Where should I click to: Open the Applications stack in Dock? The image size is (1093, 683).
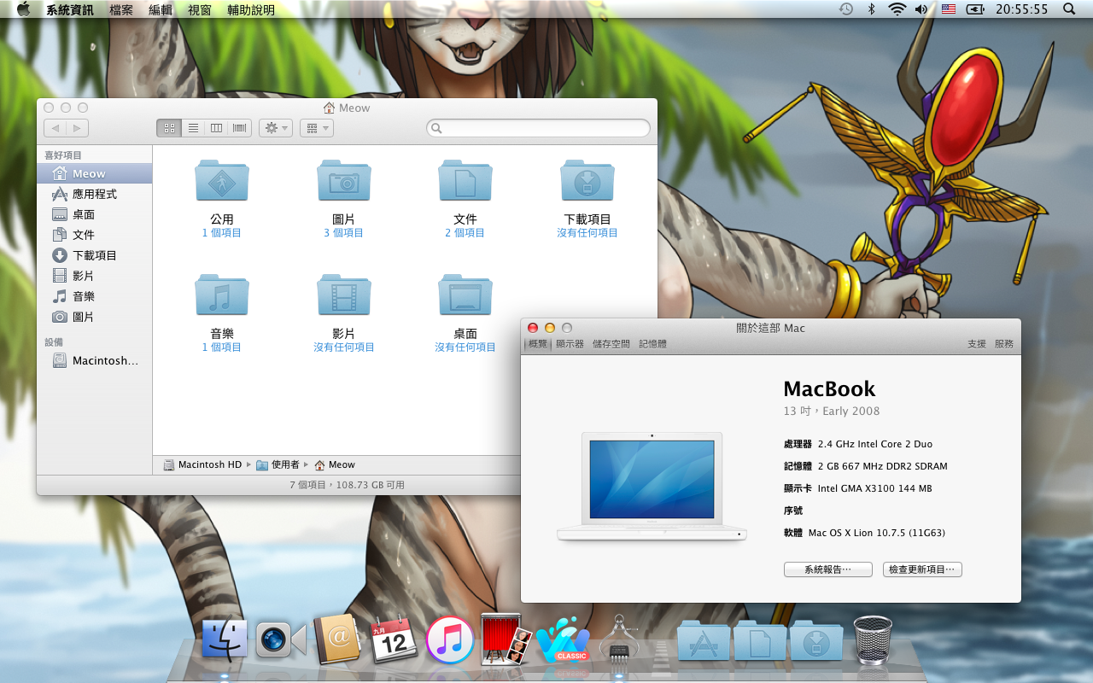(x=704, y=642)
